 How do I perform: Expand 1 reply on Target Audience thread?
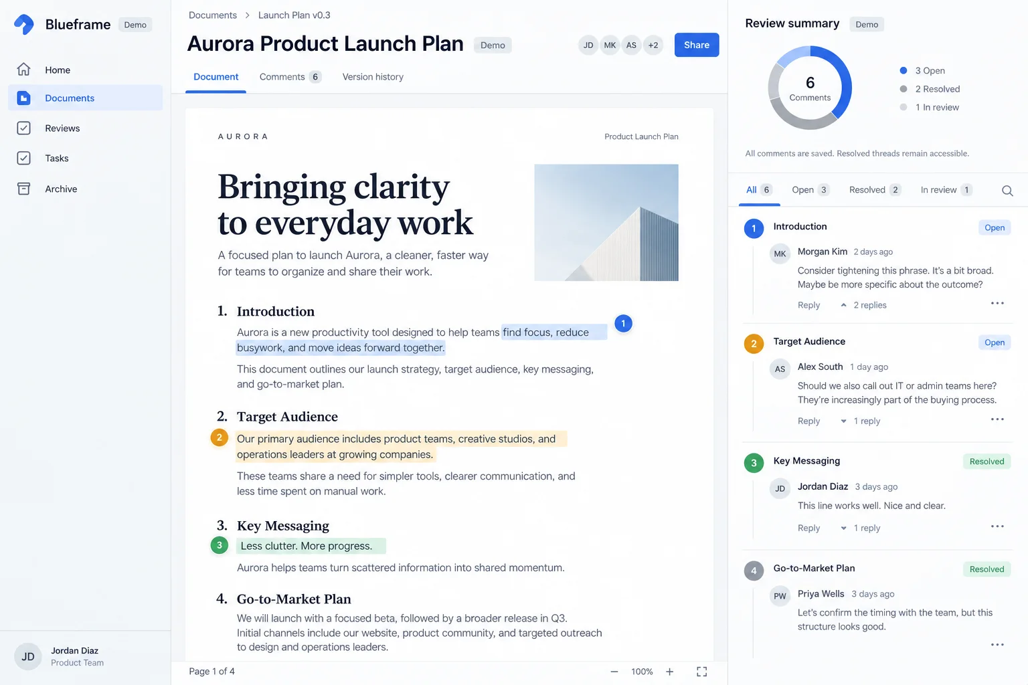[860, 421]
